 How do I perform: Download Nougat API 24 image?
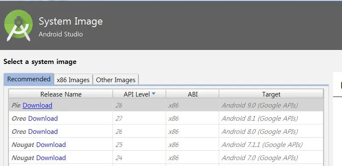(x=51, y=158)
